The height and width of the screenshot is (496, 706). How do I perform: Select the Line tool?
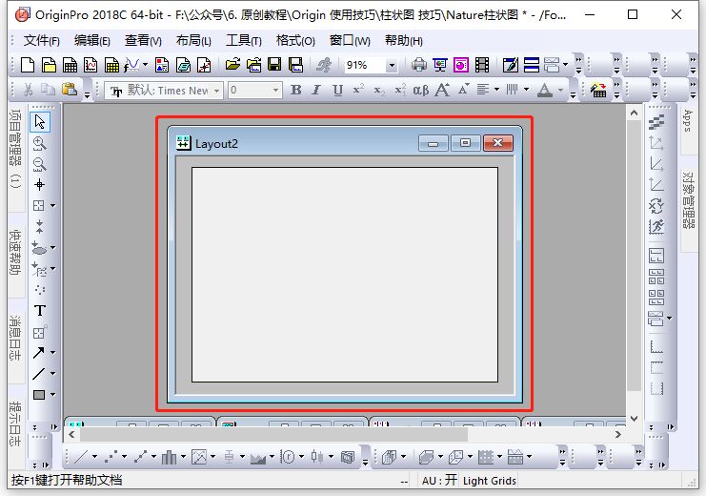coord(39,373)
